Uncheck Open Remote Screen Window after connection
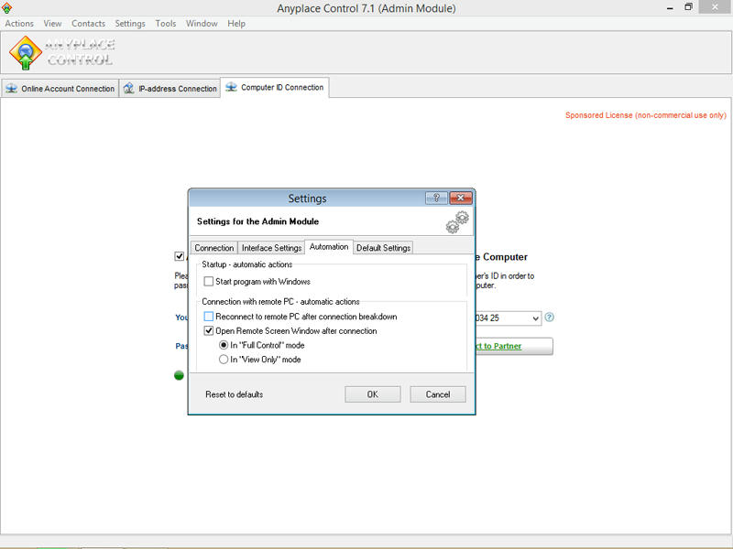Viewport: 733px width, 549px height. pos(209,330)
